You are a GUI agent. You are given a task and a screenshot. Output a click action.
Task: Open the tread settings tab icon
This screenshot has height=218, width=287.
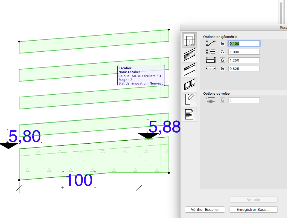(189, 70)
